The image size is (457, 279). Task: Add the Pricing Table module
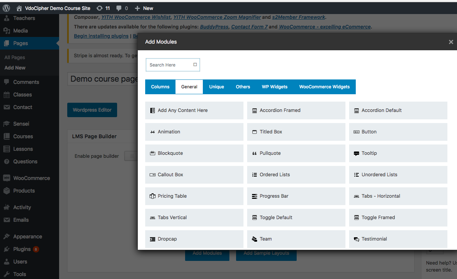pos(194,196)
